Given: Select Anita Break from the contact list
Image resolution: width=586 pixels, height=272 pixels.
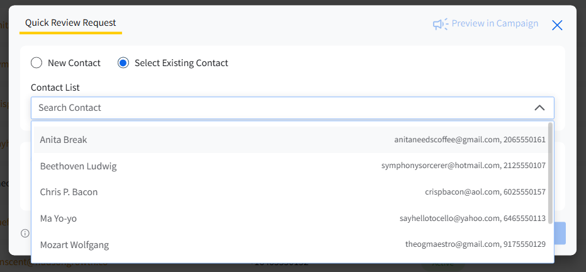Looking at the screenshot, I should click(x=64, y=140).
